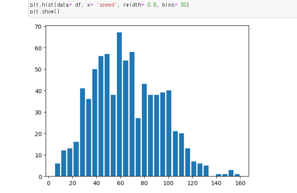Click y-axis tick label 70

[38, 27]
